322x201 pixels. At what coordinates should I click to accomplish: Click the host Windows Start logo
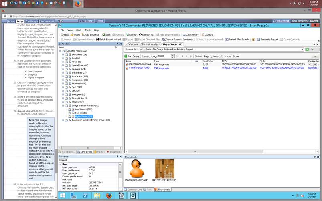[x=4, y=4]
